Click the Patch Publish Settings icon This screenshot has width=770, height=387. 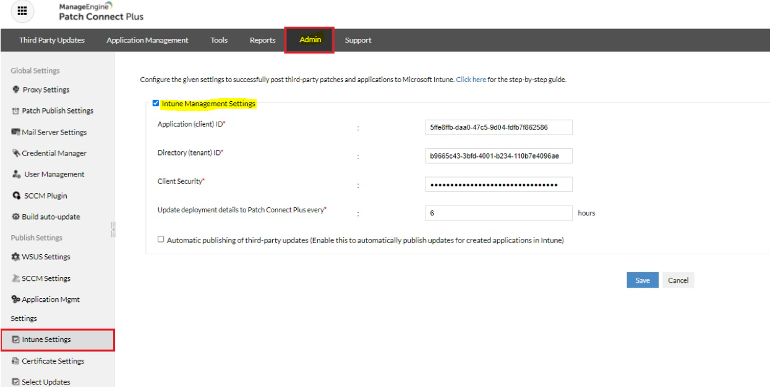click(x=16, y=111)
